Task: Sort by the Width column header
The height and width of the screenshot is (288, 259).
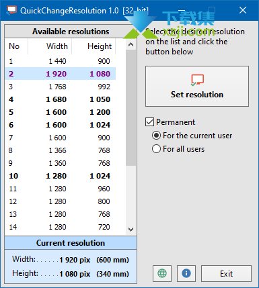Action: coord(50,46)
